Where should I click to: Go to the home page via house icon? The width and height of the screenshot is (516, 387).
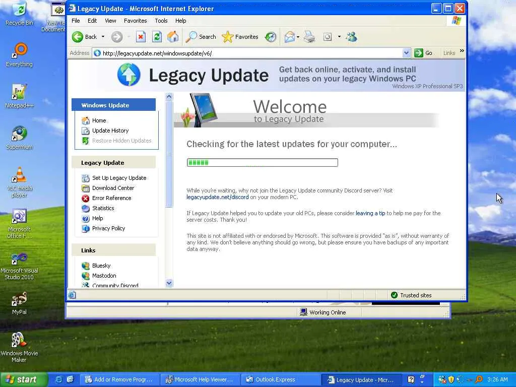173,37
